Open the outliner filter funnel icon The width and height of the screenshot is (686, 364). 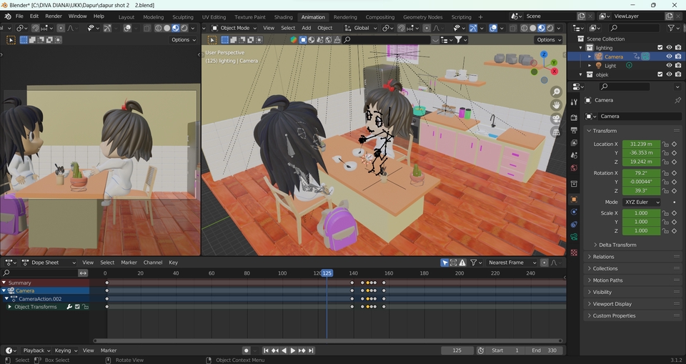pyautogui.click(x=671, y=28)
